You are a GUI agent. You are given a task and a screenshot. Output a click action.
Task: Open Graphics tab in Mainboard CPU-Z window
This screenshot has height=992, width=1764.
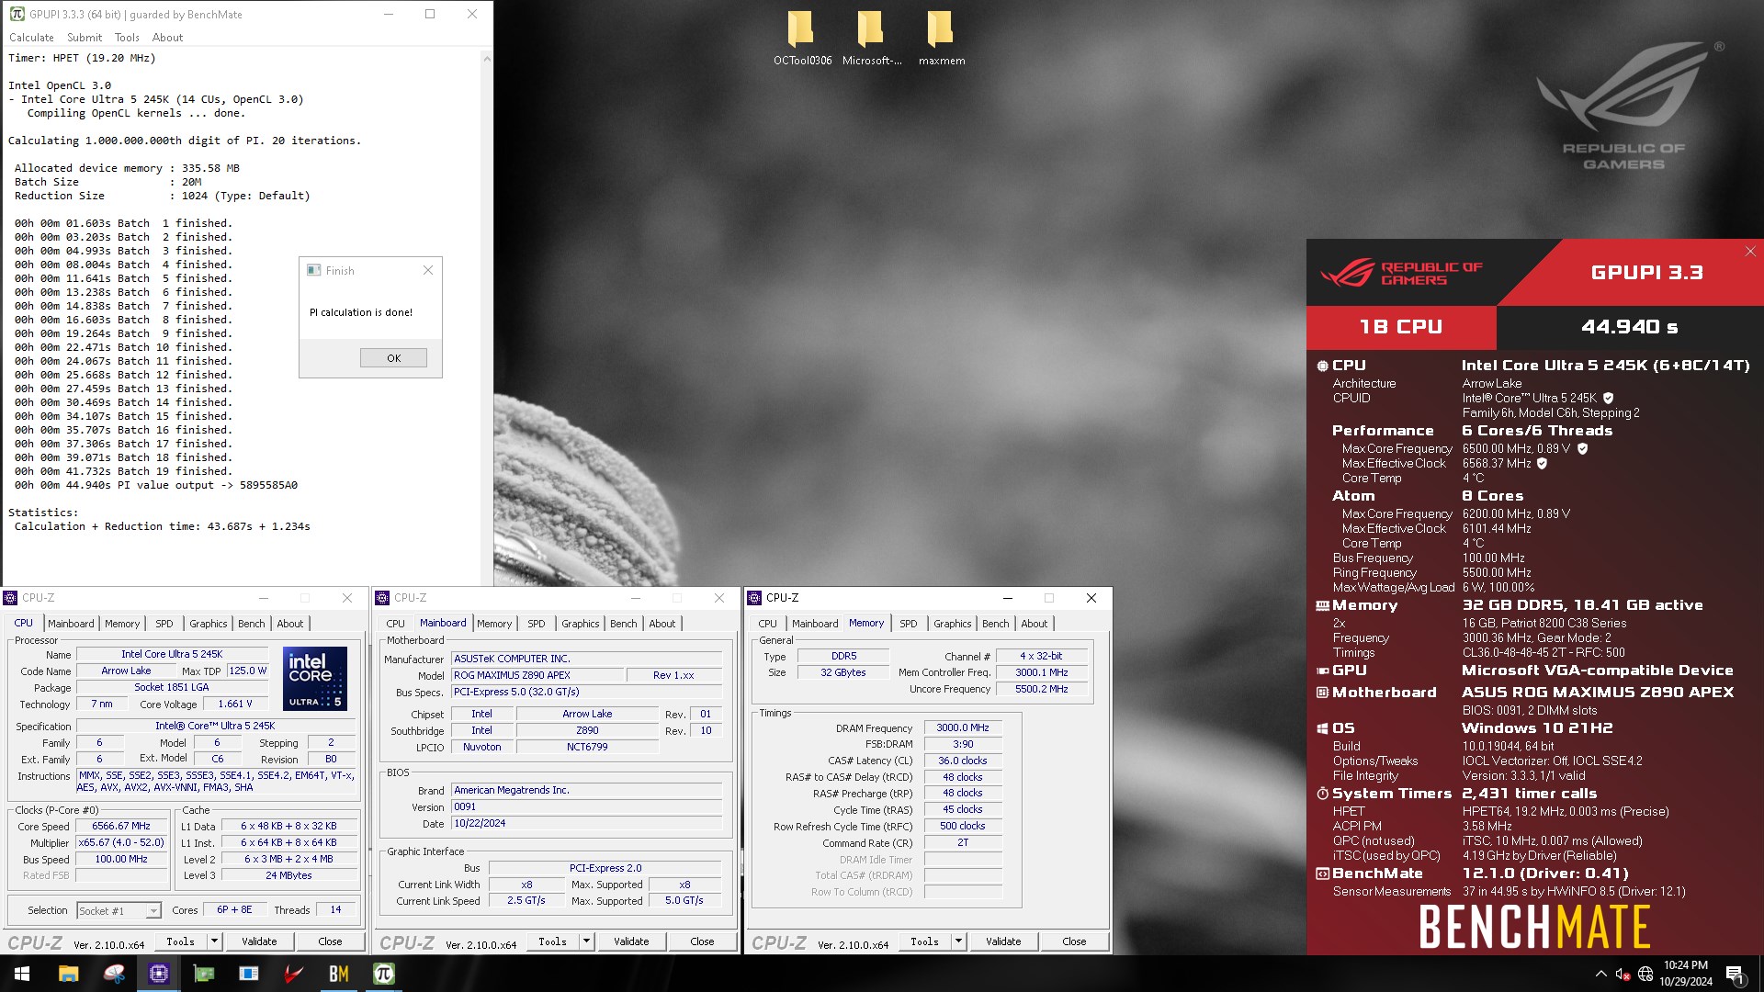pos(580,624)
